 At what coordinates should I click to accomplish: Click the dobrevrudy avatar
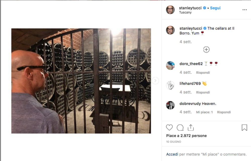click(170, 105)
